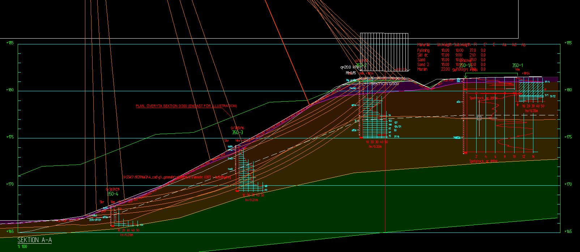Screen dimensions: 580x252
Task: Click borehole label 350-3
Action: tap(238, 133)
